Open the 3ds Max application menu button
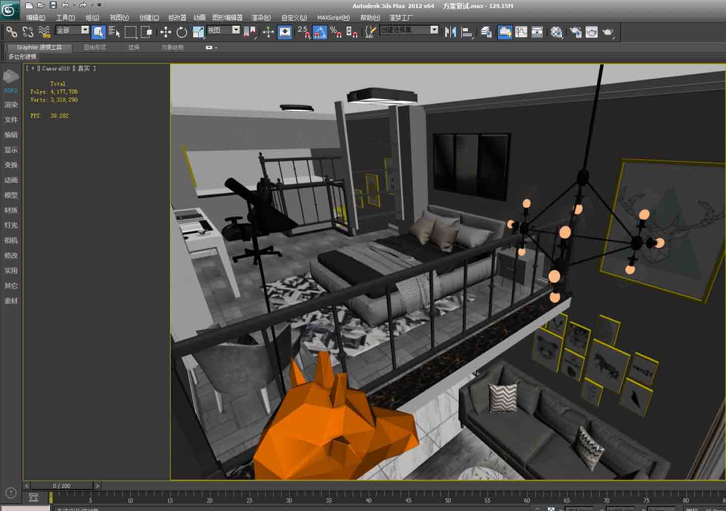 tap(10, 10)
